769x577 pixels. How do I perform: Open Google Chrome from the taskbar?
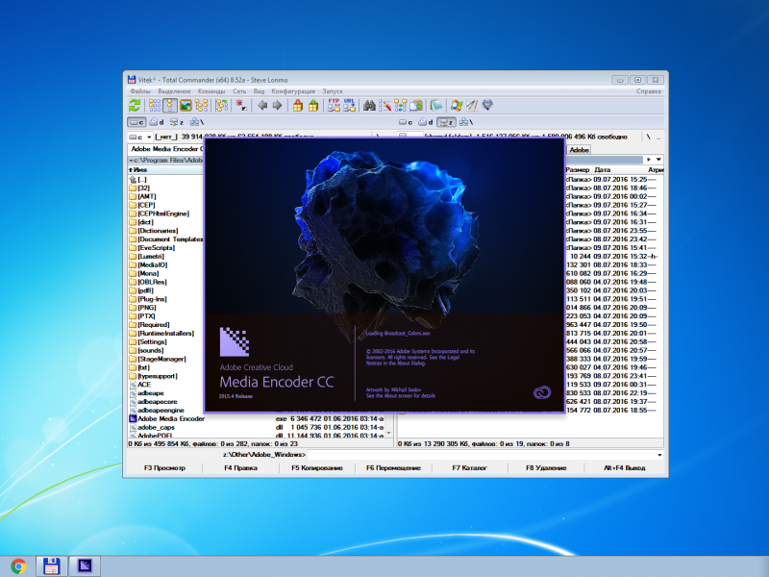[x=19, y=566]
